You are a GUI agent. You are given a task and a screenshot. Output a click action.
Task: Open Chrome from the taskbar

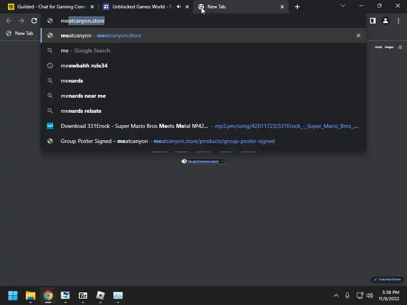pyautogui.click(x=48, y=295)
